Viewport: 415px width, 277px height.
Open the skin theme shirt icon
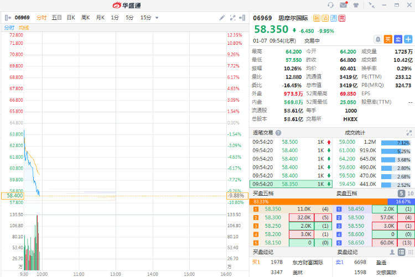(355, 6)
